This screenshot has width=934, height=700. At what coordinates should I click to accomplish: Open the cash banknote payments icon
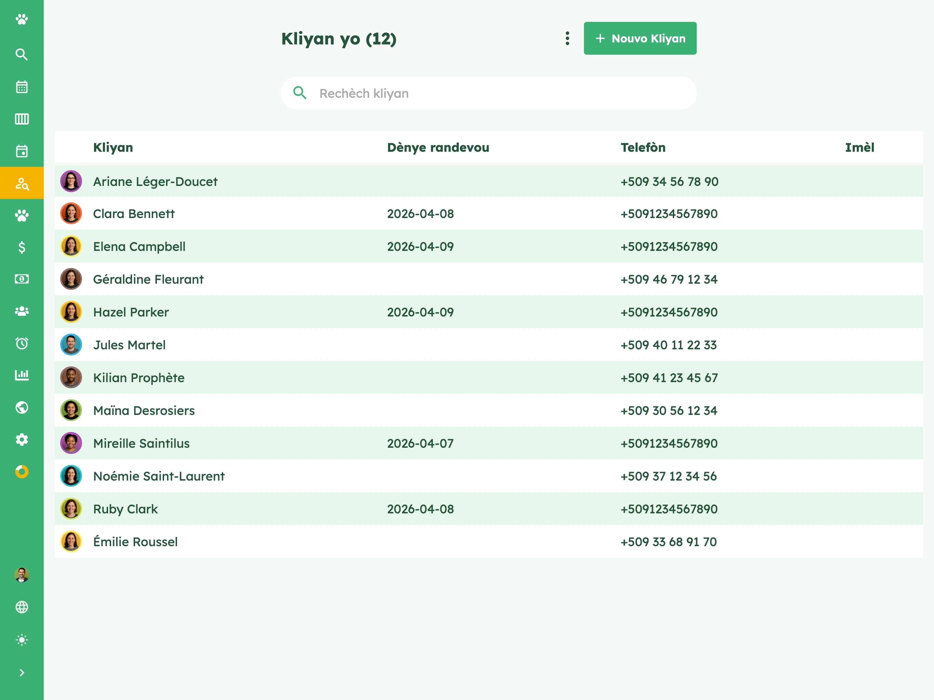point(22,279)
